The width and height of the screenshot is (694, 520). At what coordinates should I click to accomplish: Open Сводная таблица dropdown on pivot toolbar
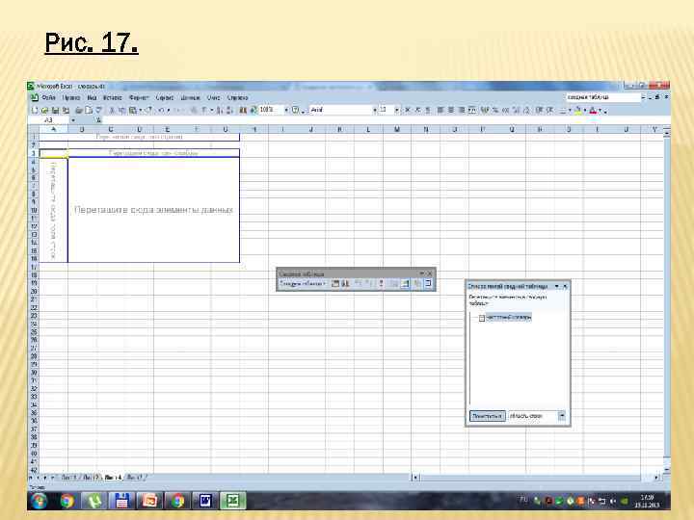tap(303, 283)
